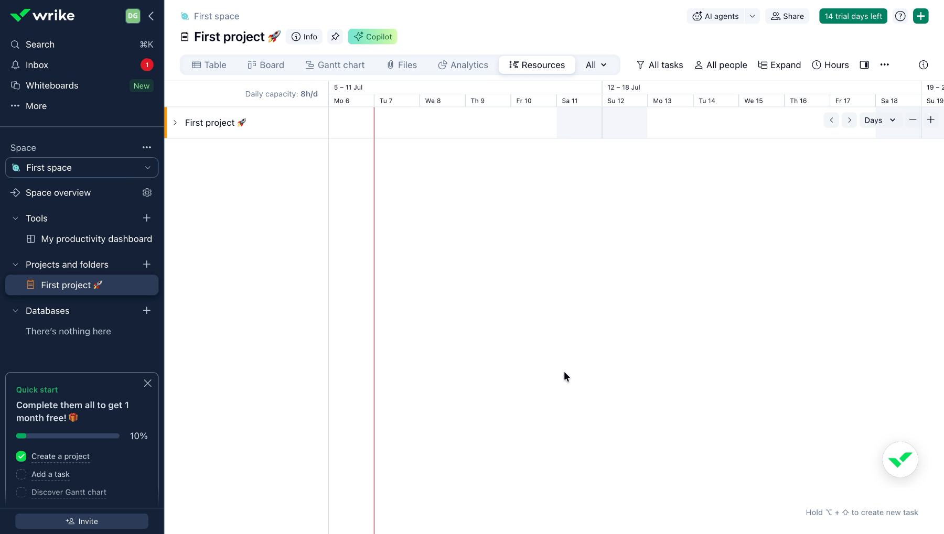This screenshot has height=534, width=944.
Task: Open Search in the sidebar
Action: (82, 45)
